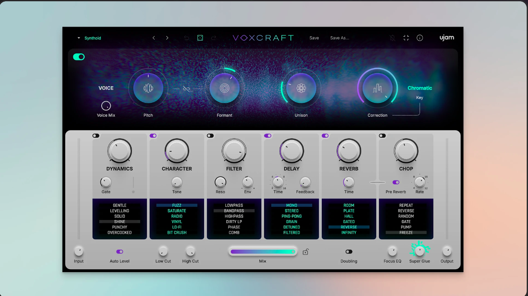Select the PING-PONG delay mode
This screenshot has height=296, width=528.
pos(292,216)
